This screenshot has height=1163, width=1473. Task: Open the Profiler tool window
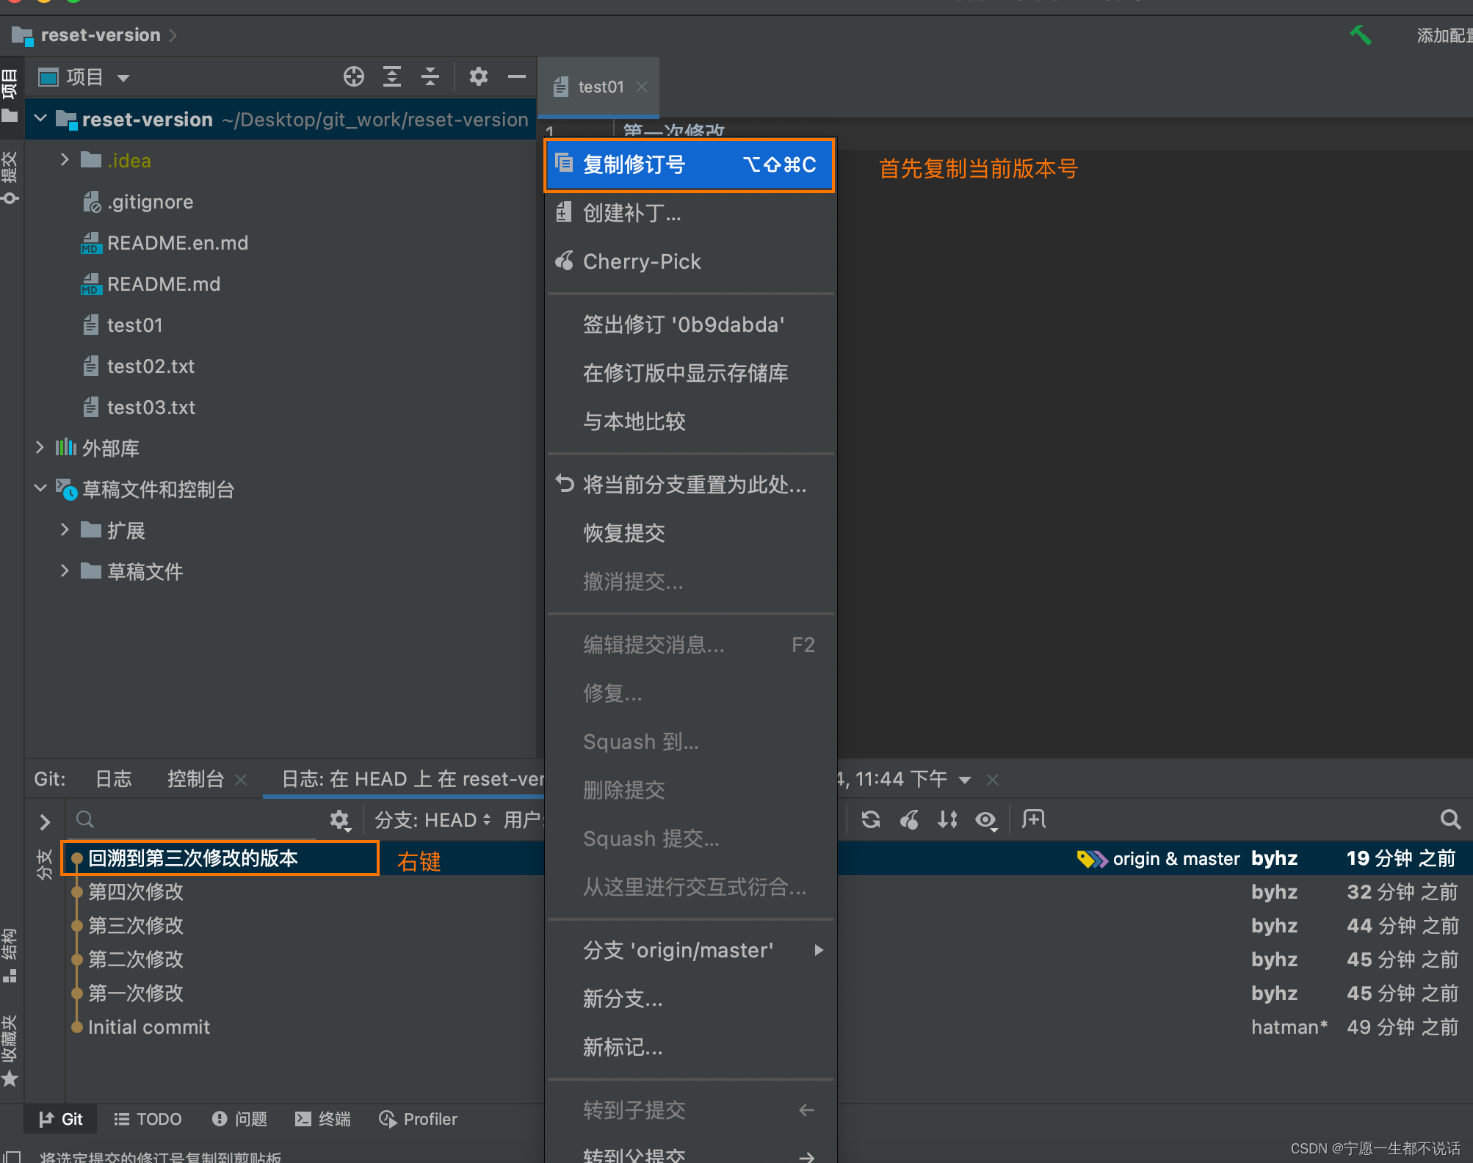click(x=419, y=1119)
